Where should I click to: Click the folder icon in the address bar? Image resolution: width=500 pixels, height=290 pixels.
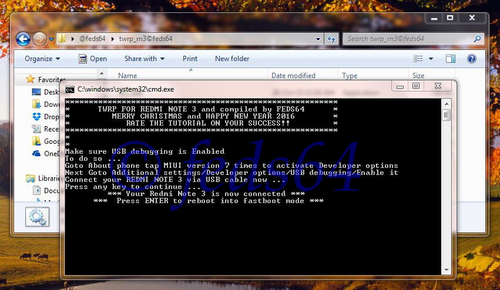(62, 39)
